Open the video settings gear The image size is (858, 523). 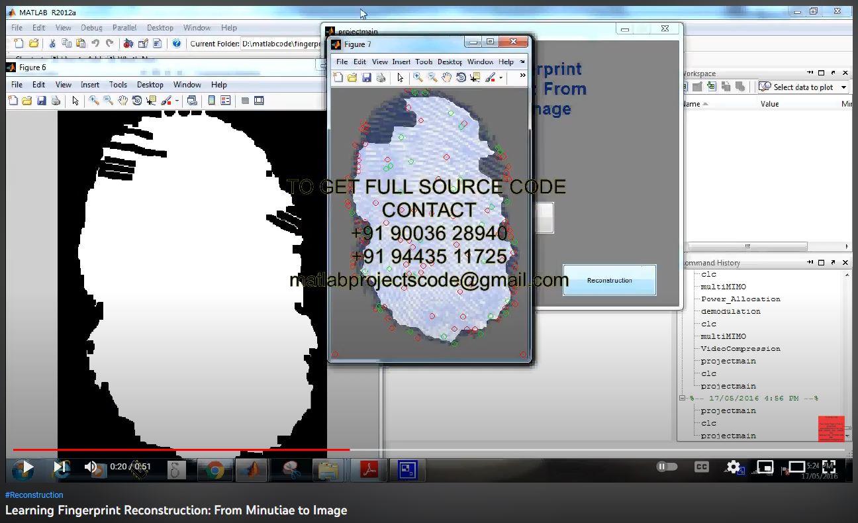click(x=733, y=467)
